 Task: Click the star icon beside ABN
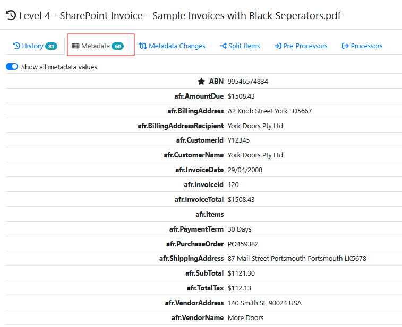tap(201, 82)
